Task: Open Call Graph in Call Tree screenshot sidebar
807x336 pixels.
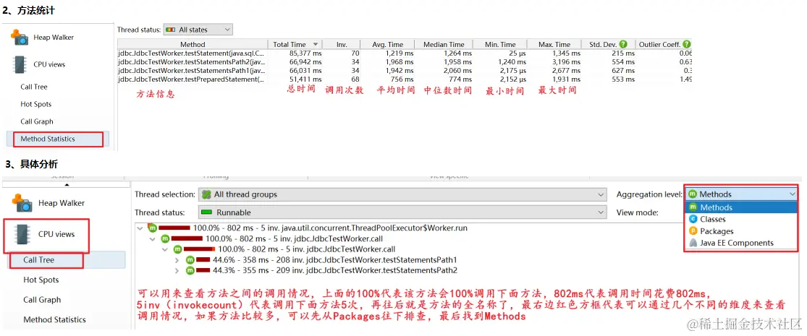Action: [42, 300]
